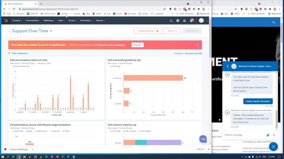Go back in the chat widget
This screenshot has height=159, width=284.
[228, 66]
